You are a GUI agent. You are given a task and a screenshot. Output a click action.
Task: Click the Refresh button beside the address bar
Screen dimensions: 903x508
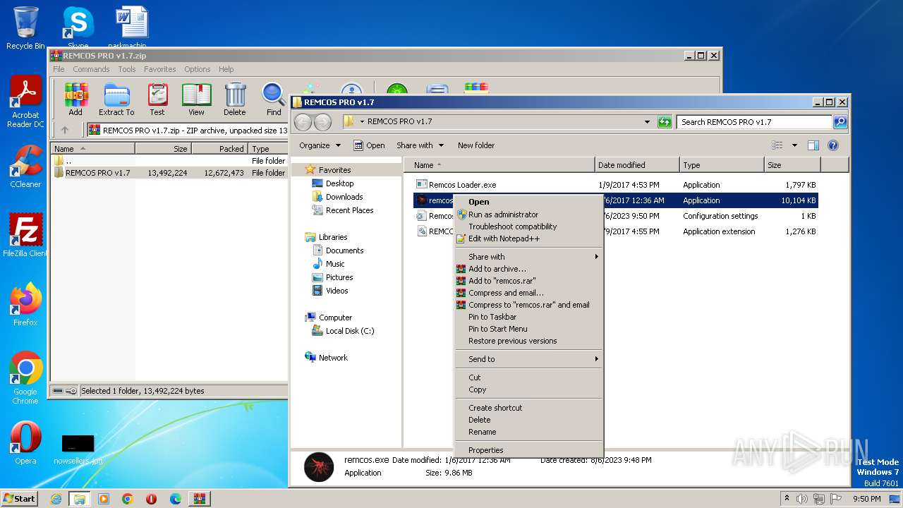click(665, 122)
